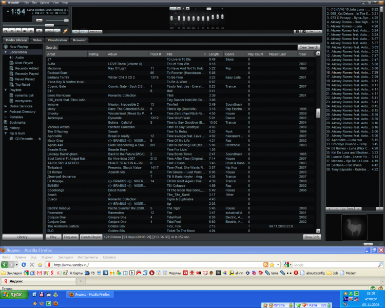Expand the Online Services tree node

[6, 106]
